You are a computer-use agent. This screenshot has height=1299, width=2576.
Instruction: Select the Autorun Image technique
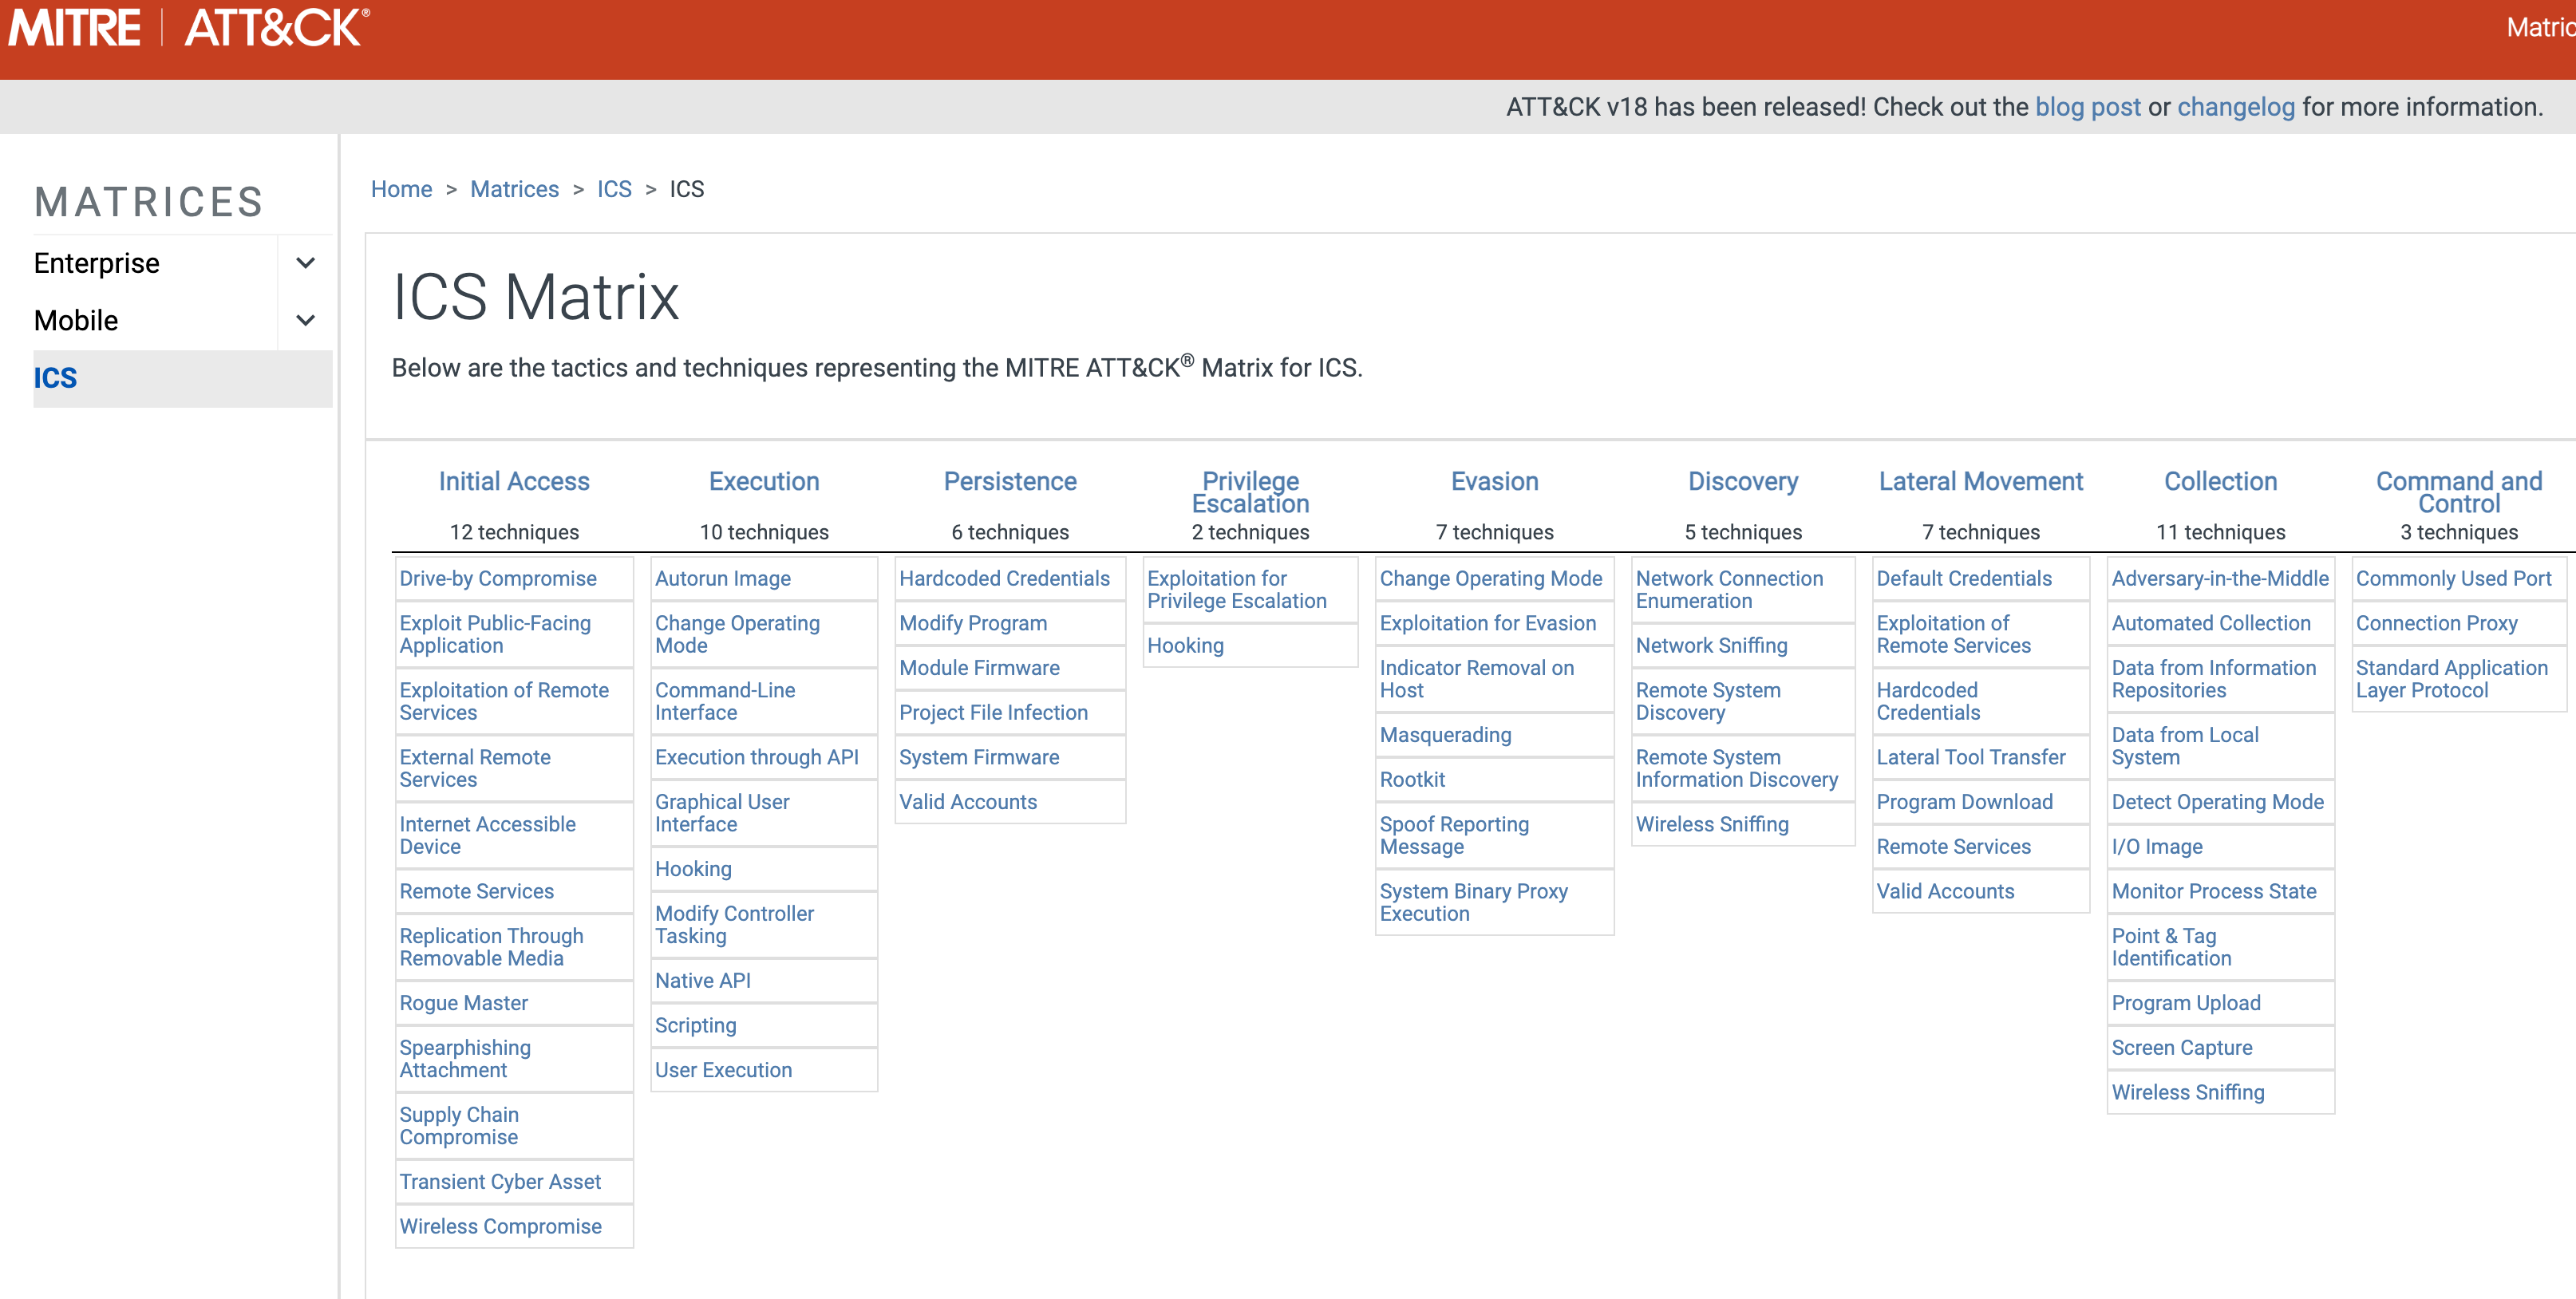[x=722, y=578]
